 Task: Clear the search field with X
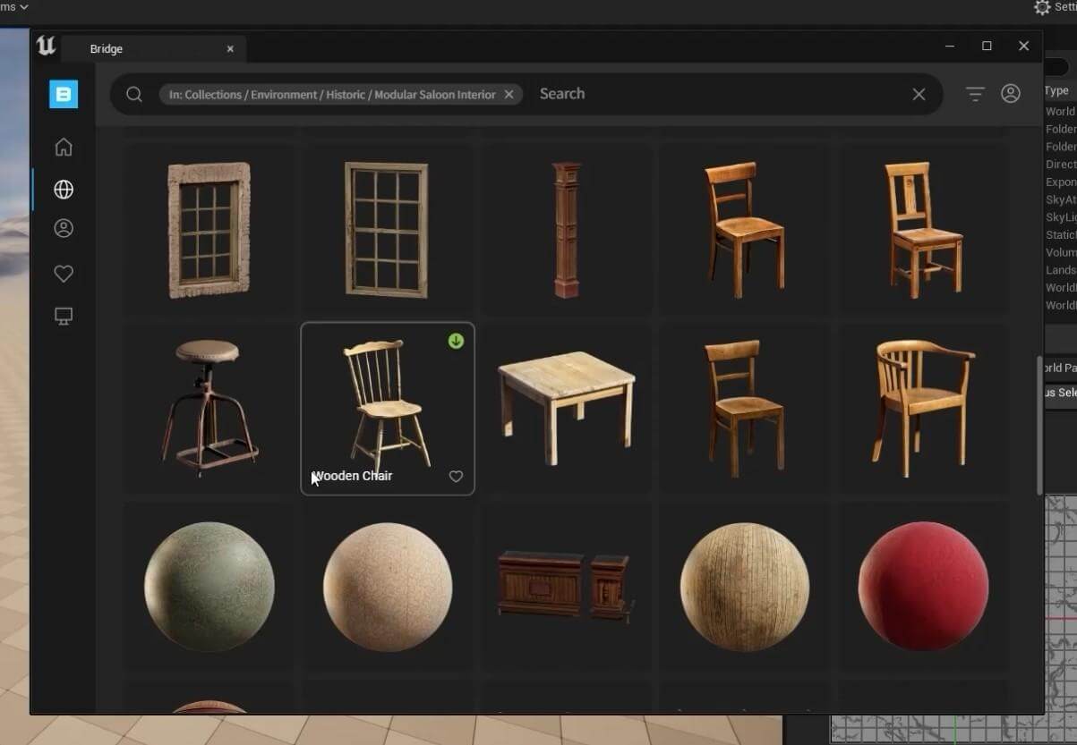click(919, 95)
